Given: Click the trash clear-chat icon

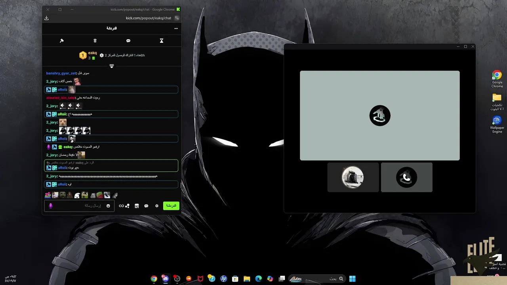Looking at the screenshot, I should click(x=95, y=41).
